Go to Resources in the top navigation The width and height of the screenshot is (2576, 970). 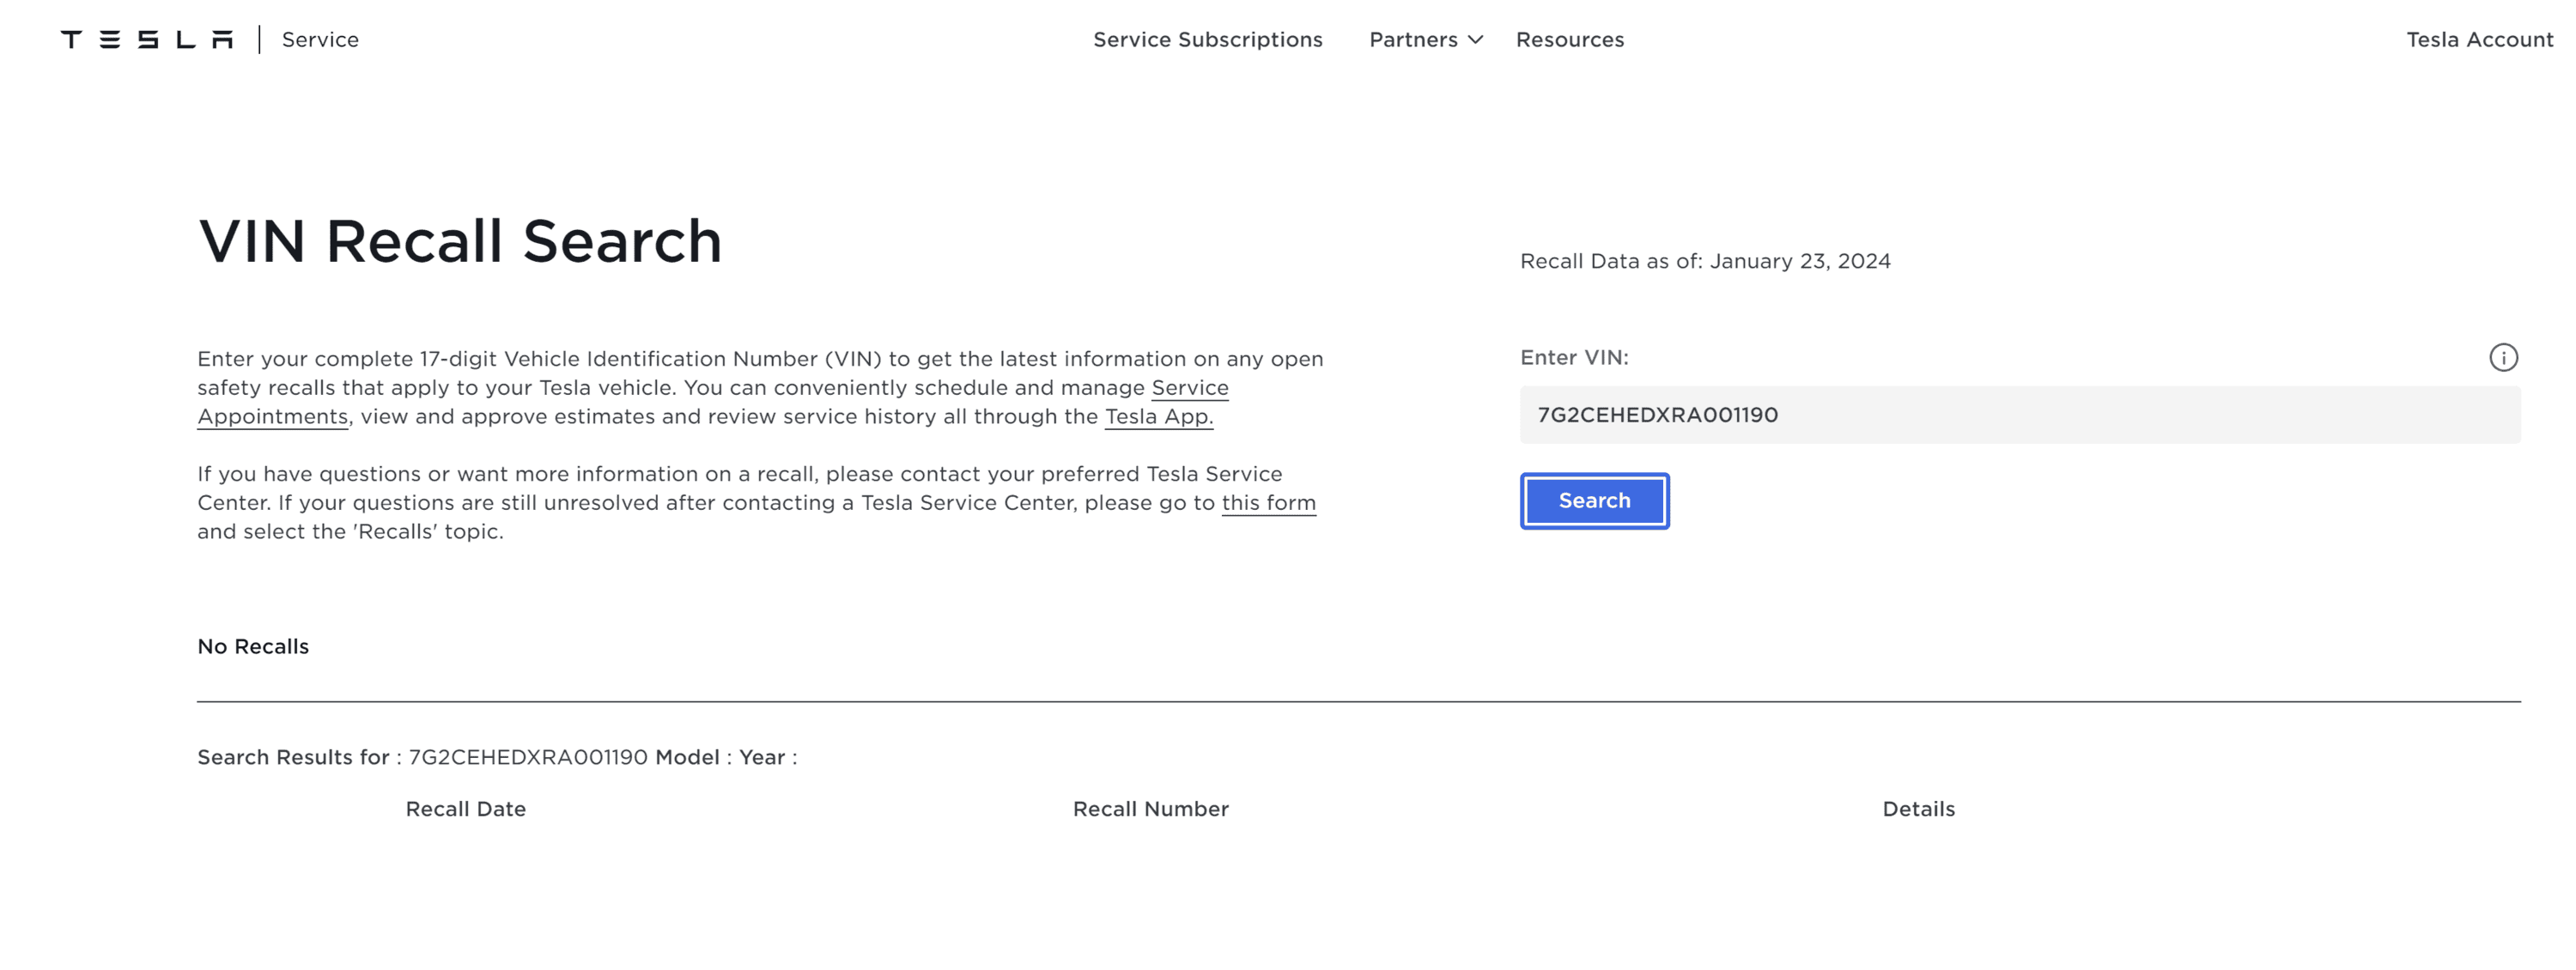click(x=1569, y=40)
